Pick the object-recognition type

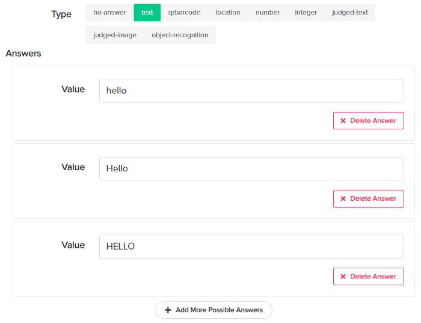(180, 35)
